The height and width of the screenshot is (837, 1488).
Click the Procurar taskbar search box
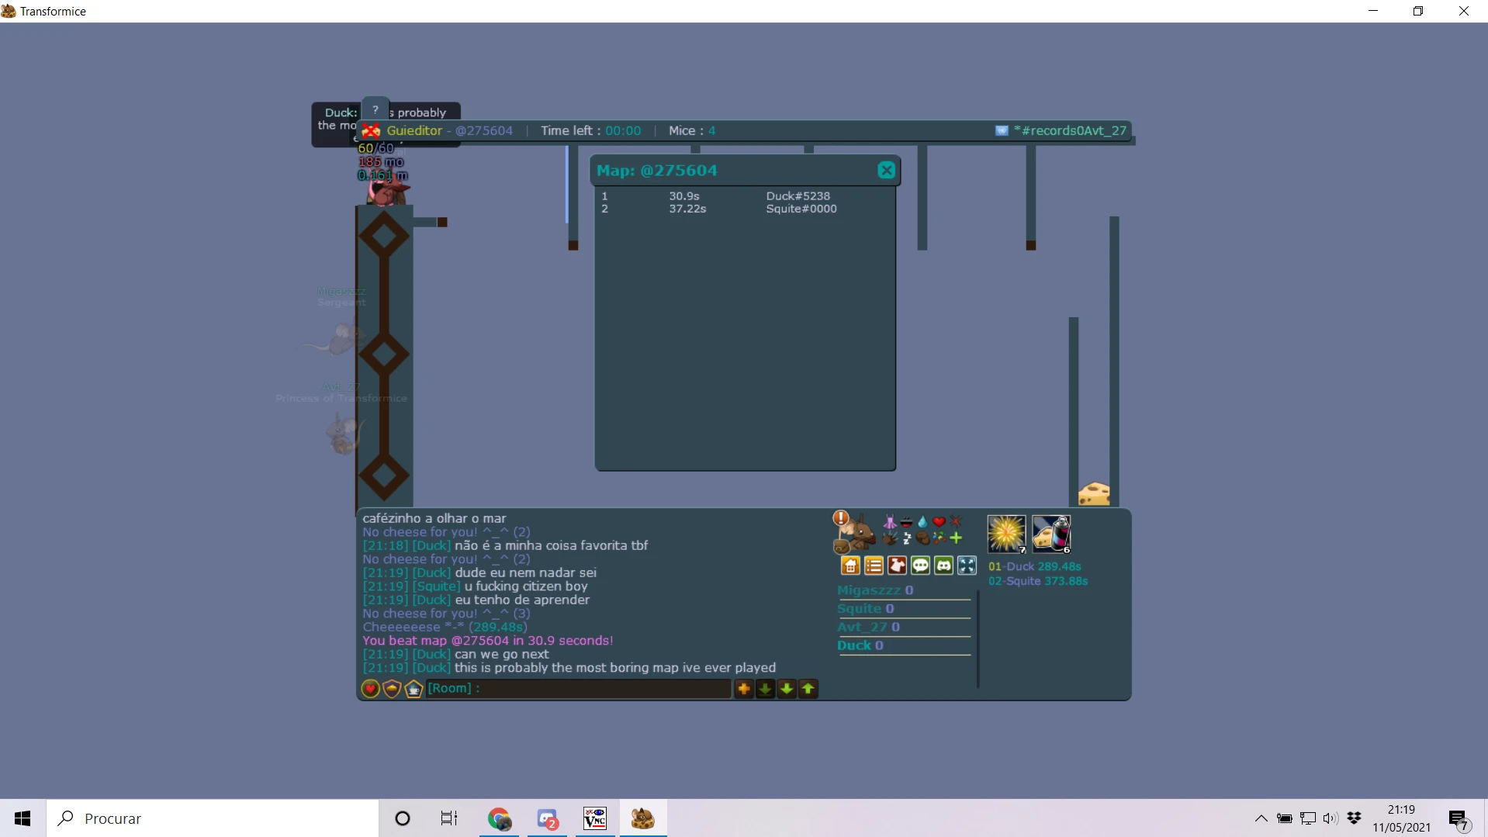click(213, 818)
